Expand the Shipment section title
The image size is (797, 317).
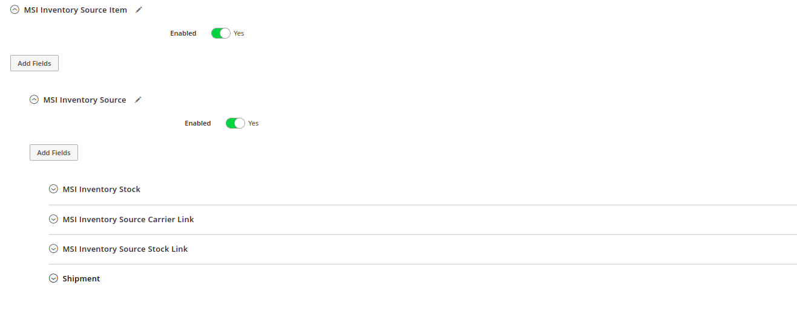(x=81, y=278)
